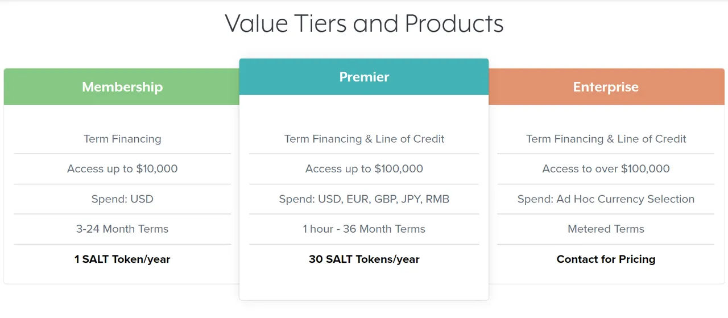Click Spend: Ad Hoc Currency Selection
Screen dimensions: 728x318
click(606, 199)
